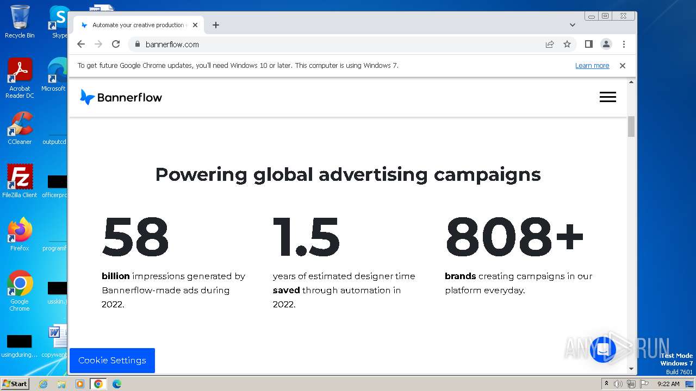Click the 'brands creating campaigns in our' text

click(519, 276)
